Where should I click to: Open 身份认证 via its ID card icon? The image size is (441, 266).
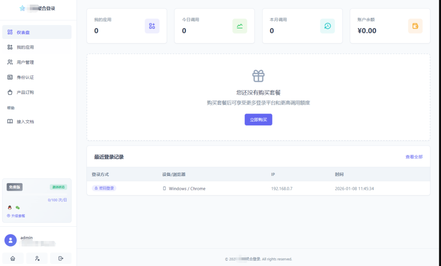[x=9, y=77]
